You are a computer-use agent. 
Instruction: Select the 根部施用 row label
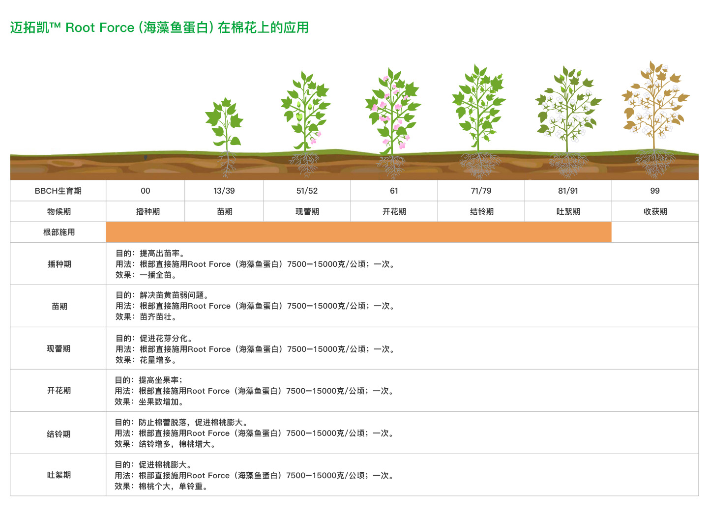tap(59, 232)
